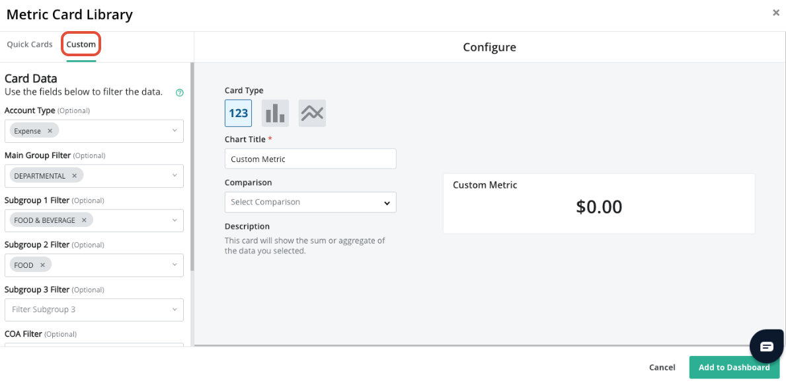
Task: Switch to the Quick Cards tab
Action: [30, 44]
